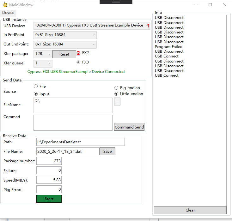Click the MainWindow application icon in title bar

click(5, 5)
